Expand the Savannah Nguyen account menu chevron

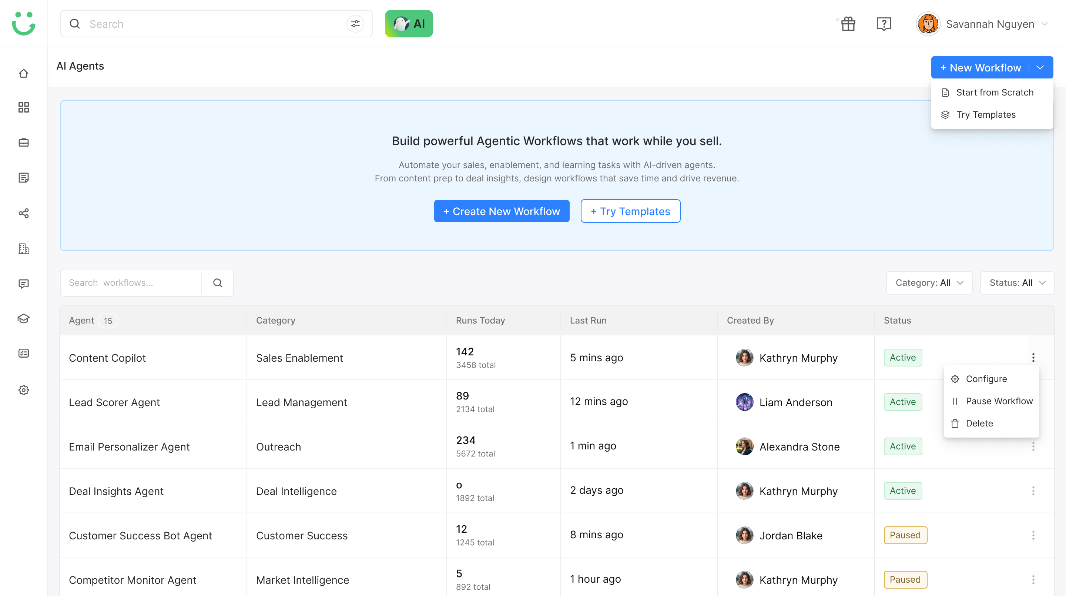click(1045, 24)
